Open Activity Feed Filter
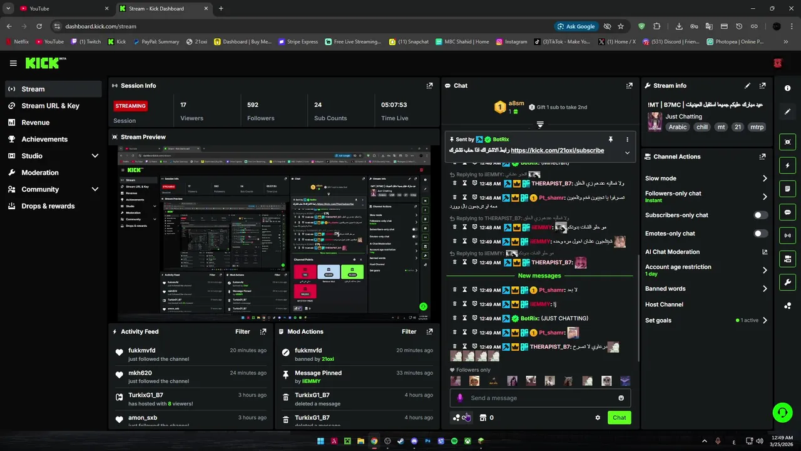This screenshot has height=451, width=801. [x=242, y=332]
